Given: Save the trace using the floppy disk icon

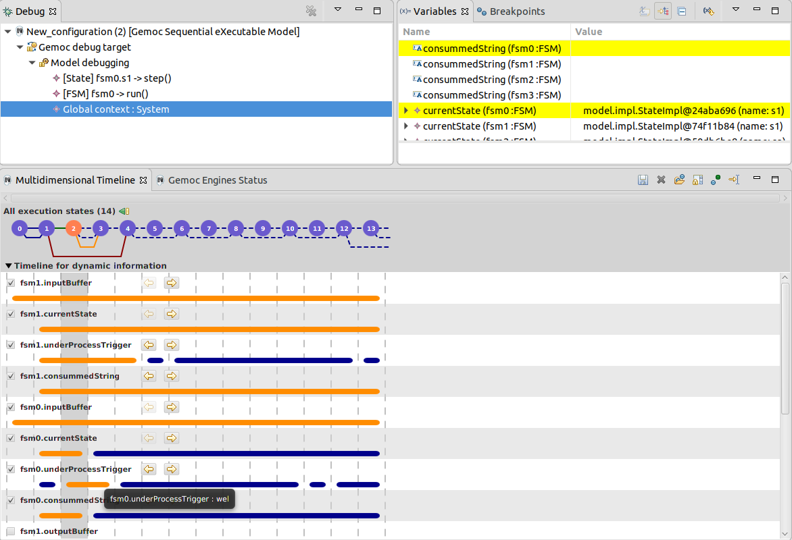Looking at the screenshot, I should [x=643, y=180].
